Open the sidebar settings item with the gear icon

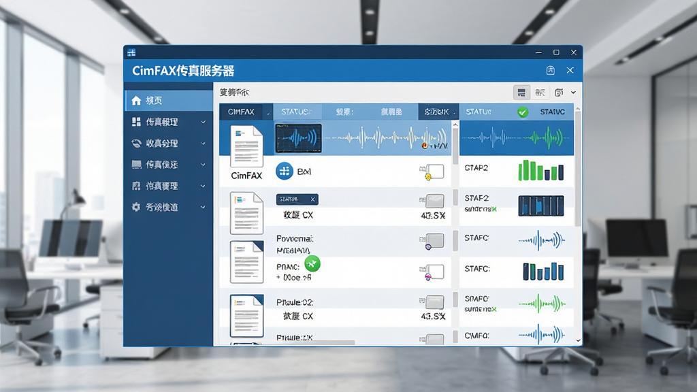169,207
